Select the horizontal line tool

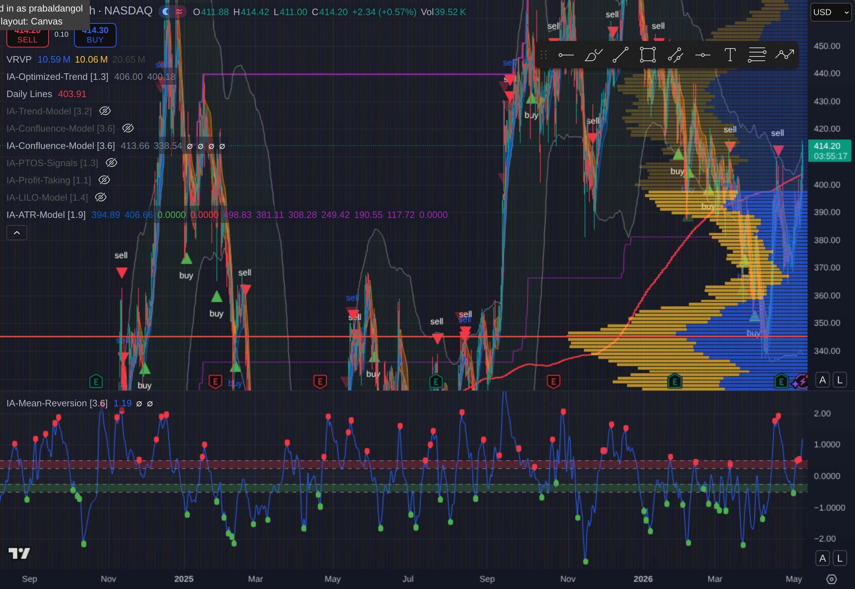click(x=703, y=55)
